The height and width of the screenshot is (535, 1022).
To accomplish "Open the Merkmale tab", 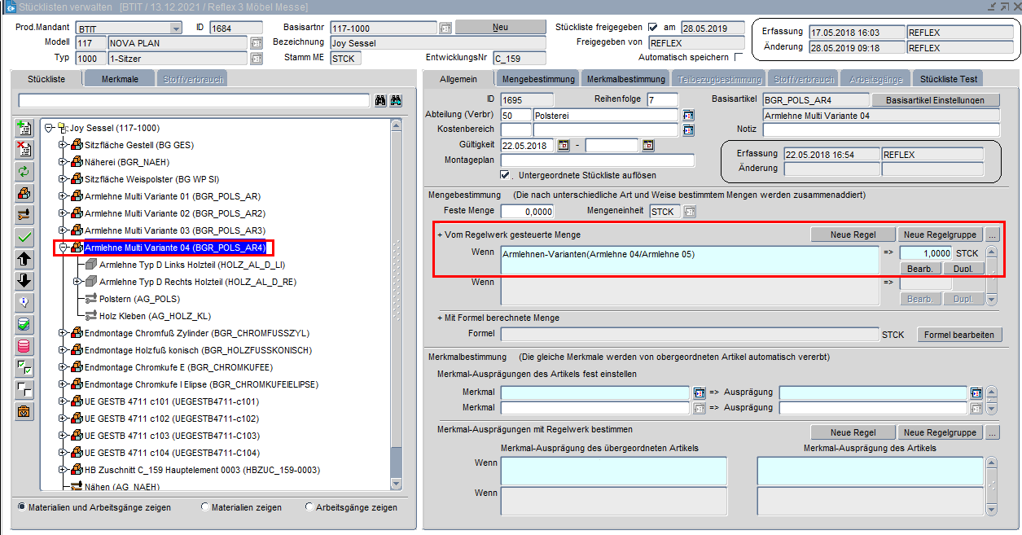I will click(x=121, y=79).
